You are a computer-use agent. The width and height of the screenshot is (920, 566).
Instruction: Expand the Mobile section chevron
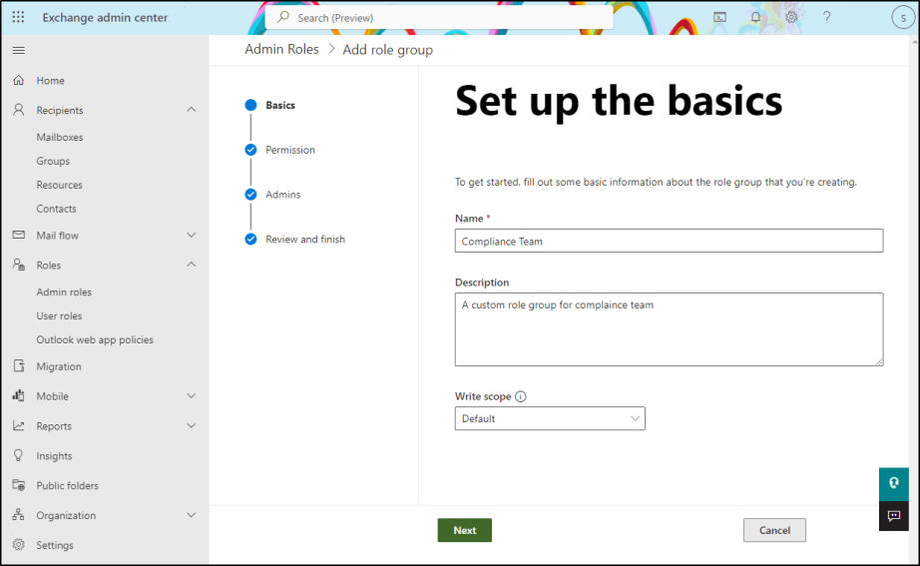pyautogui.click(x=192, y=395)
